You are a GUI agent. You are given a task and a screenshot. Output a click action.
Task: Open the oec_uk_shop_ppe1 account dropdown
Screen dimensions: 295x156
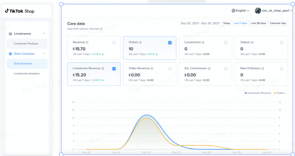274,11
